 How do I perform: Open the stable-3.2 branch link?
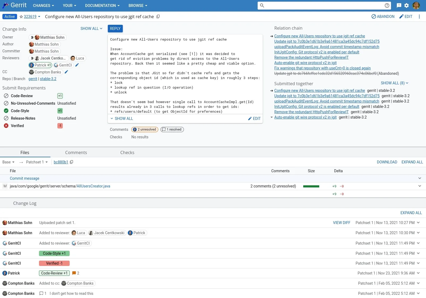[x=48, y=79]
